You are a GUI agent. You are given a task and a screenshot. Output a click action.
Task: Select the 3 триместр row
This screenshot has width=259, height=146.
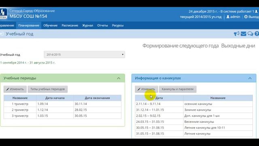[62, 116]
